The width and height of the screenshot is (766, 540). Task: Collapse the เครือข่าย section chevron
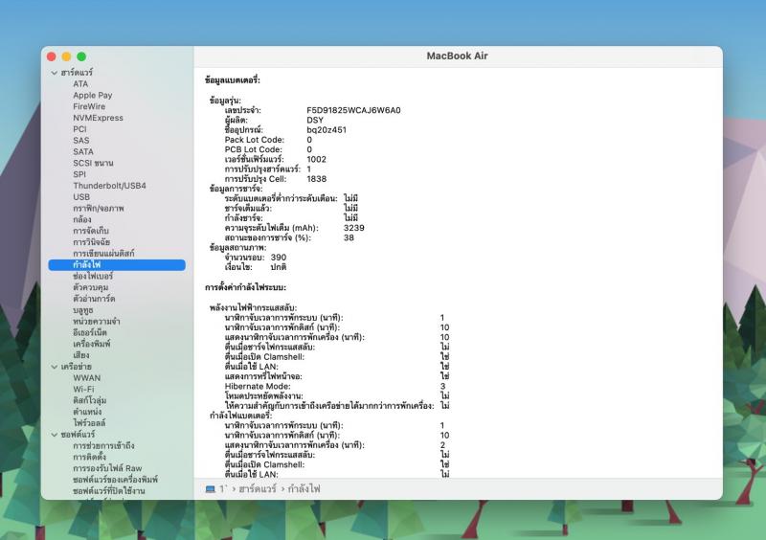tap(55, 367)
